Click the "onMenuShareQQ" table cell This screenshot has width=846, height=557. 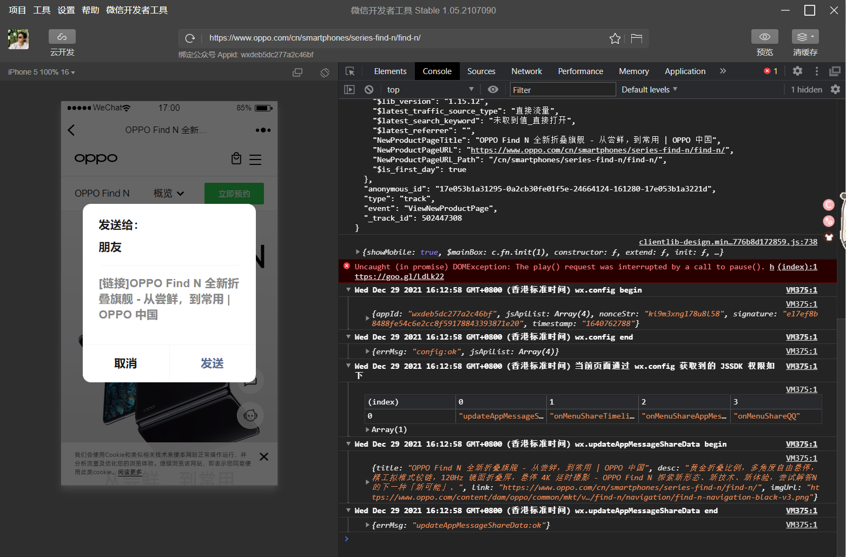click(776, 416)
